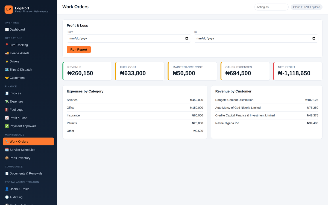The height and width of the screenshot is (205, 328).
Task: Navigate to Trips & Dispatch
Action: pos(28,70)
